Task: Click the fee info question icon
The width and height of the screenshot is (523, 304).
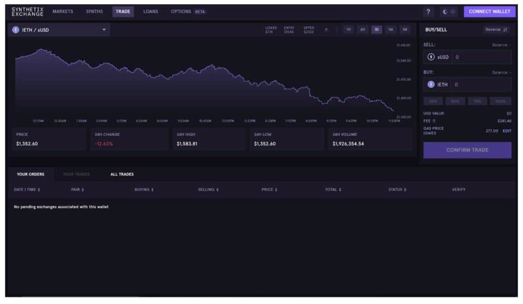Action: click(x=434, y=121)
